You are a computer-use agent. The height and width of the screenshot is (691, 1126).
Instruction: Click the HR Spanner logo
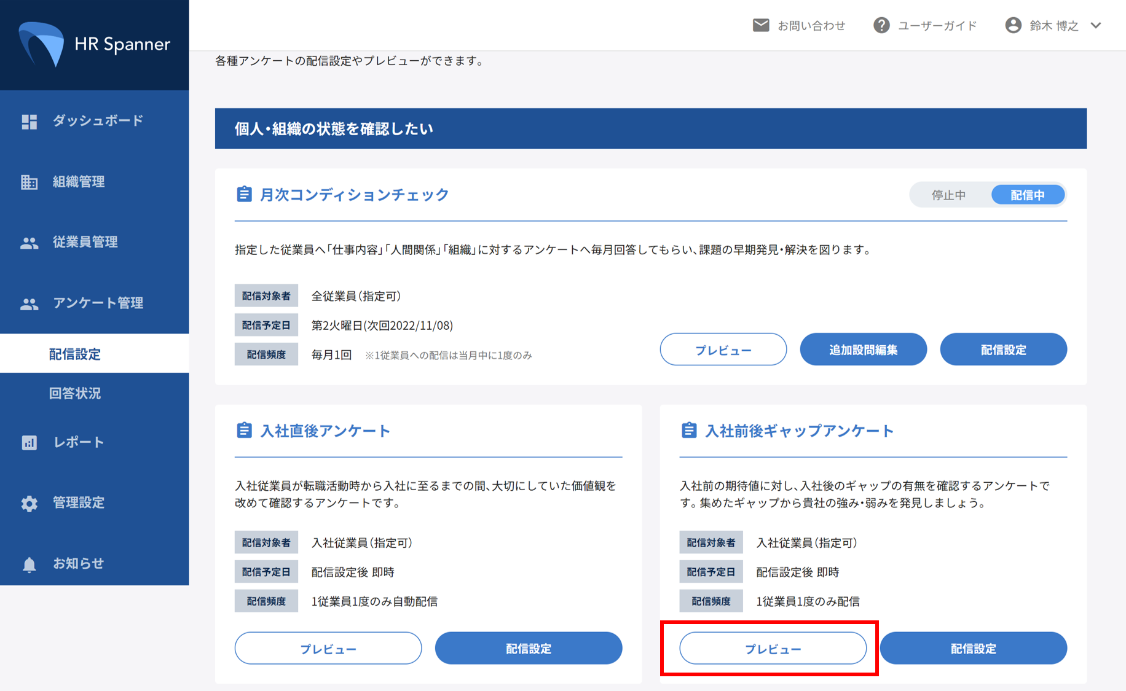coord(94,44)
